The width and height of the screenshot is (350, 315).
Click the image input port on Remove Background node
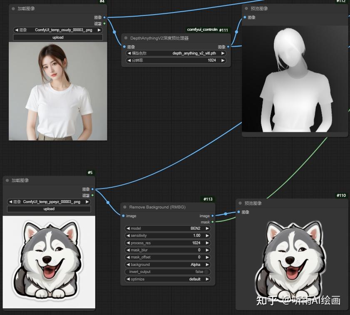coord(123,216)
